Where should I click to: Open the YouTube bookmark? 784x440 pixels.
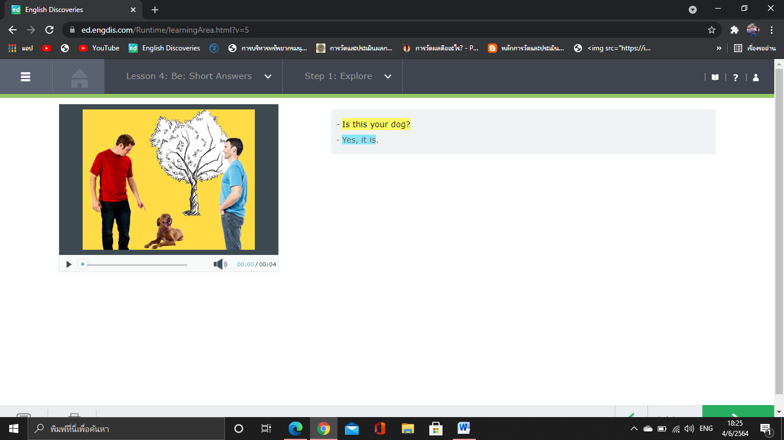tap(99, 48)
